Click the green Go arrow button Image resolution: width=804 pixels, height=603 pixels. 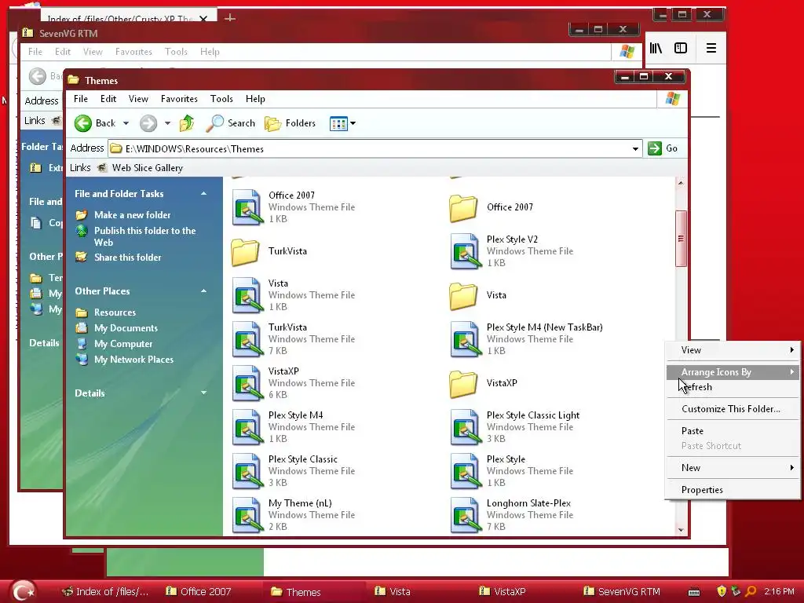655,148
